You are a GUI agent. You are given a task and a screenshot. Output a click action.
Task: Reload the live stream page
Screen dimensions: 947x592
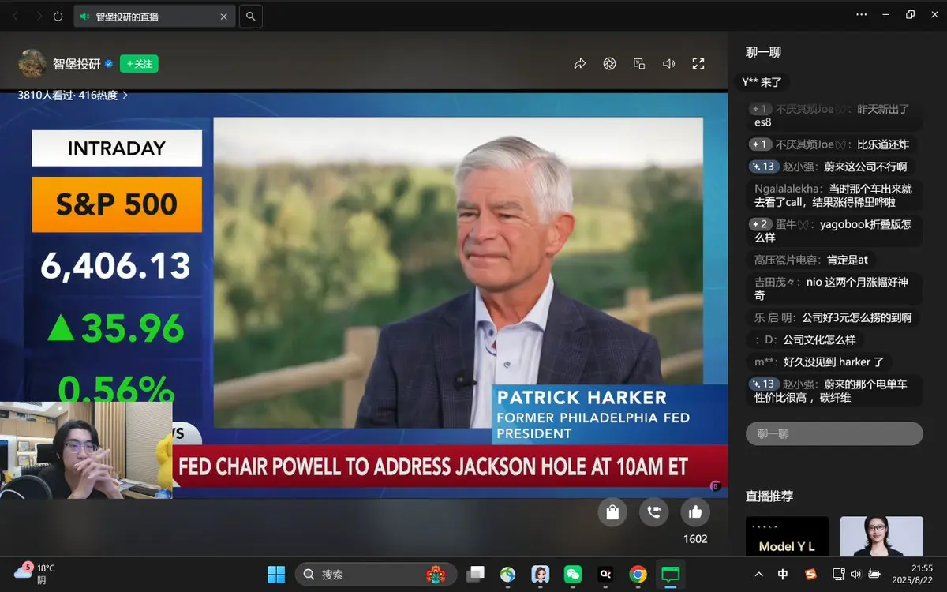click(58, 16)
